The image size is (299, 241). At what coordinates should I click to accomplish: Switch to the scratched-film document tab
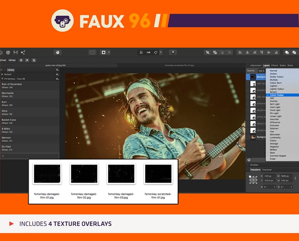click(179, 65)
